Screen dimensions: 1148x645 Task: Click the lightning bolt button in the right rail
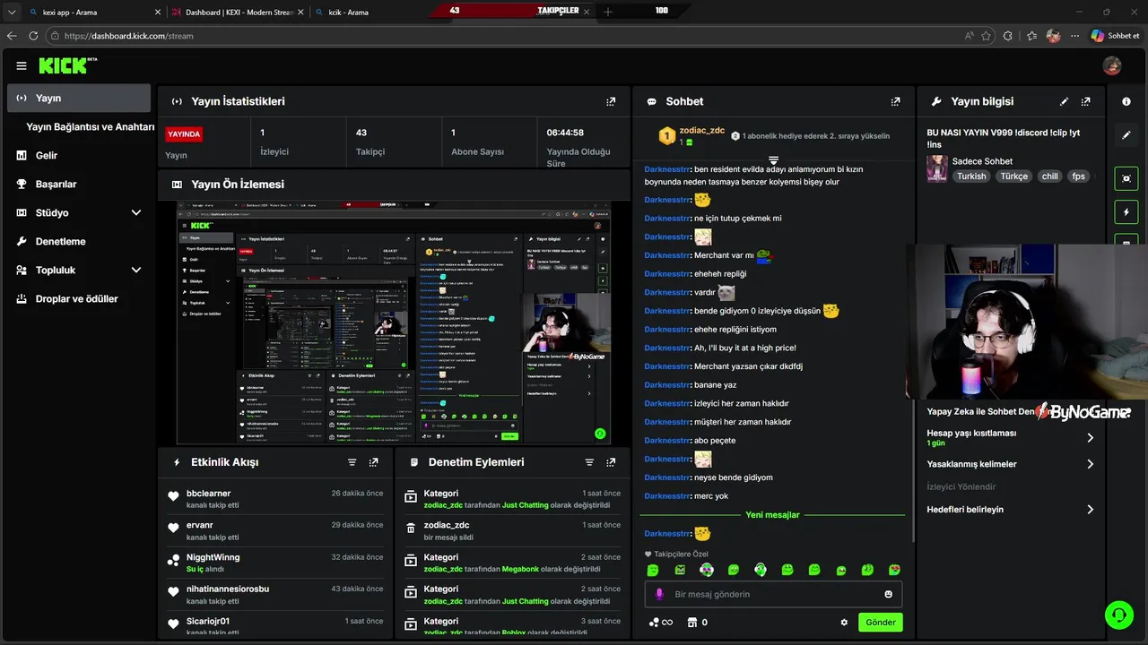coord(1126,212)
